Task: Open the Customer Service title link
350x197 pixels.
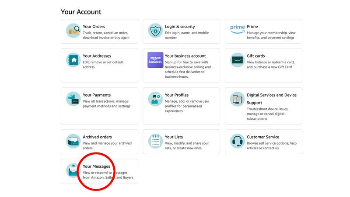Action: coord(262,137)
